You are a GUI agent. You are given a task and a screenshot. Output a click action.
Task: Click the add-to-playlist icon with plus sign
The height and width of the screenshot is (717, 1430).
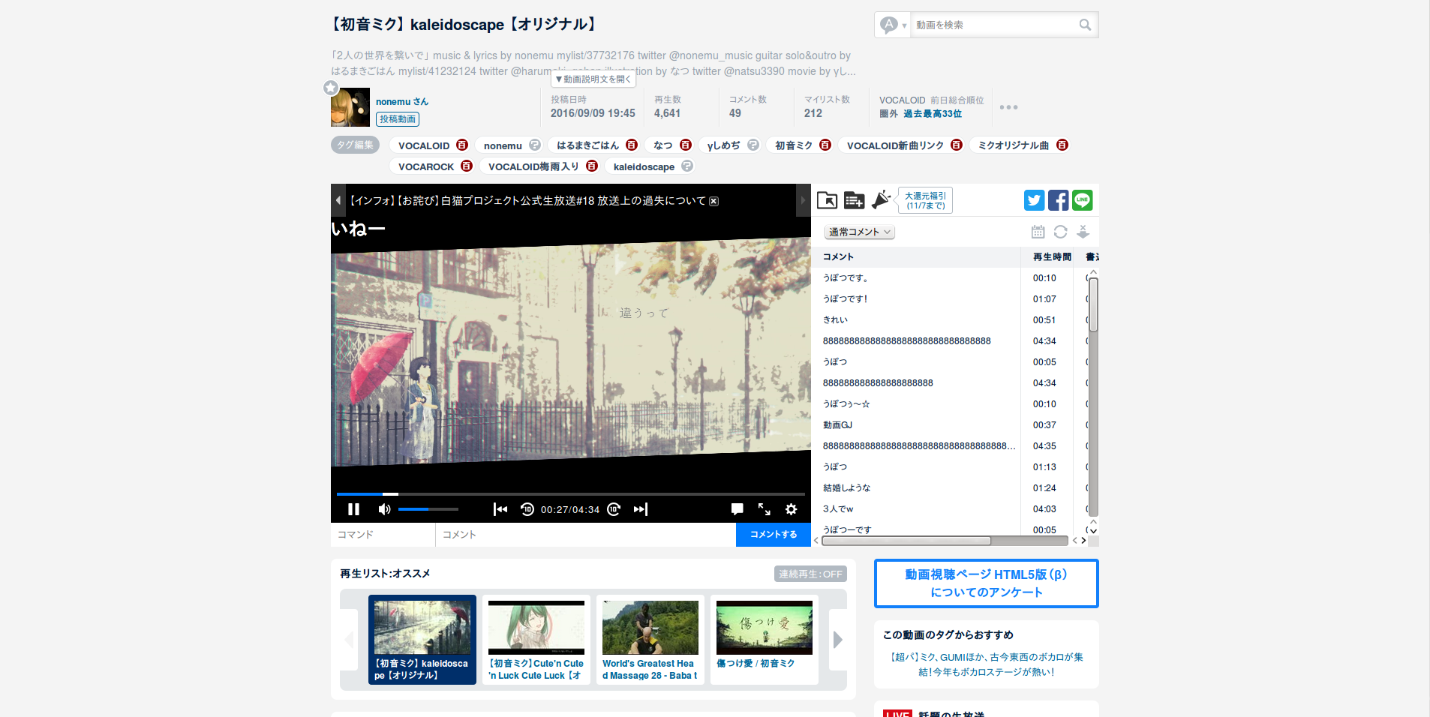854,200
